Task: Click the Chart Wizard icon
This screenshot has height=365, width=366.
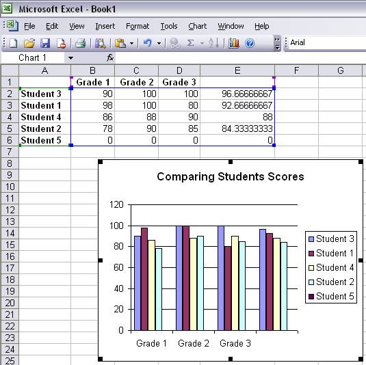Action: [234, 43]
